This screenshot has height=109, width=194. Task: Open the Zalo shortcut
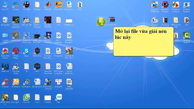pos(59,99)
